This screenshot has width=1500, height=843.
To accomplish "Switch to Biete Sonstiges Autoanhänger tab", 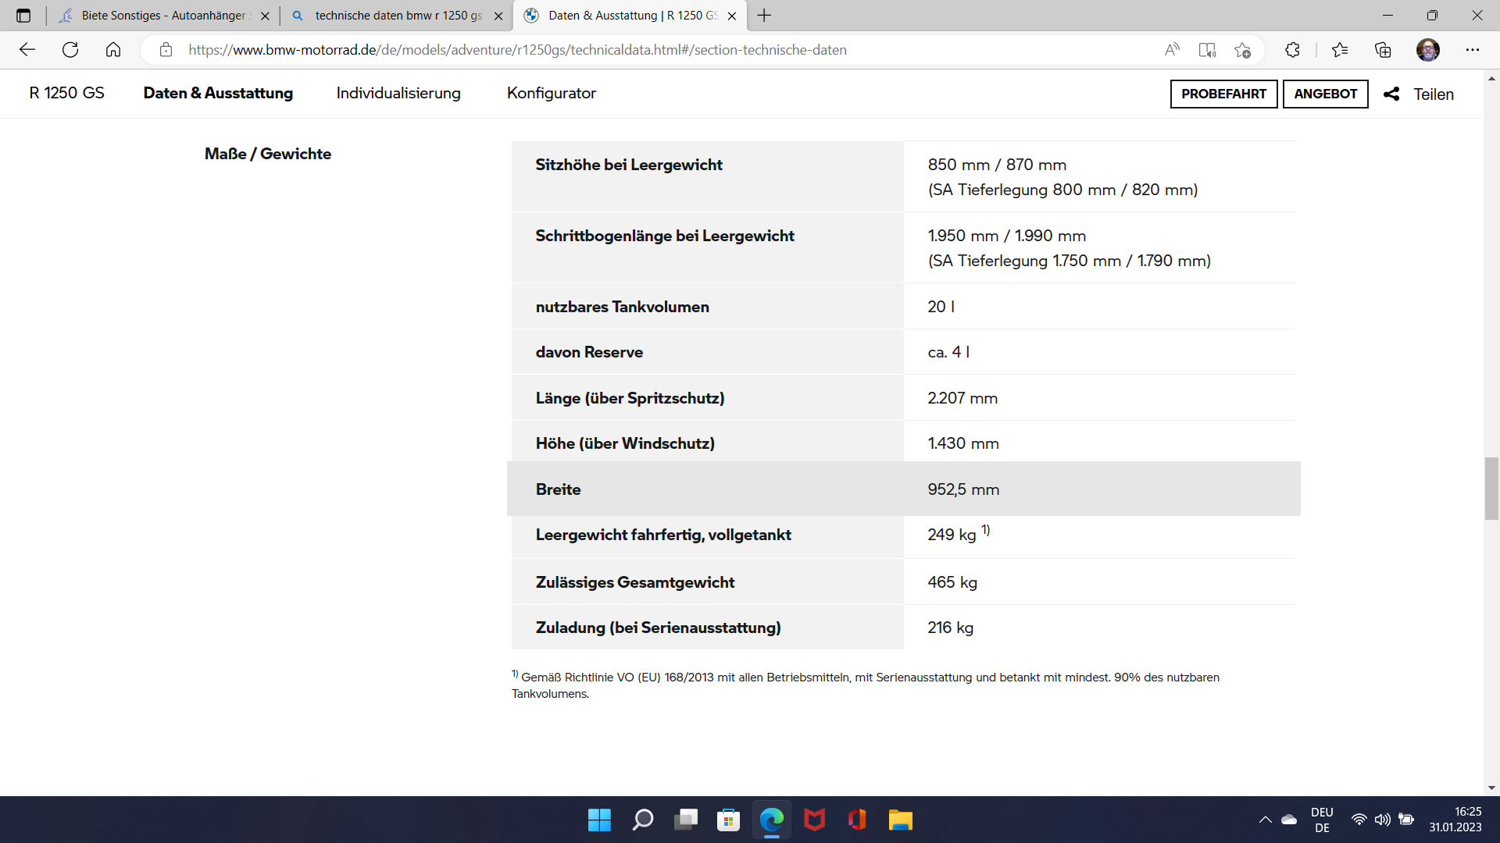I will [x=162, y=16].
